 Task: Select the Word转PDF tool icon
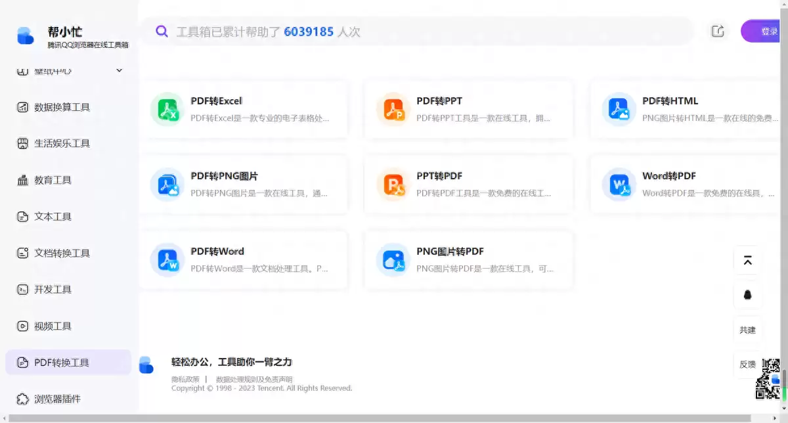click(x=618, y=185)
